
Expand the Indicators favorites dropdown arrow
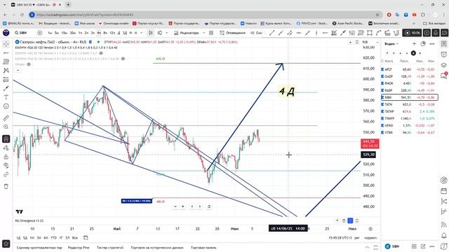click(x=203, y=33)
